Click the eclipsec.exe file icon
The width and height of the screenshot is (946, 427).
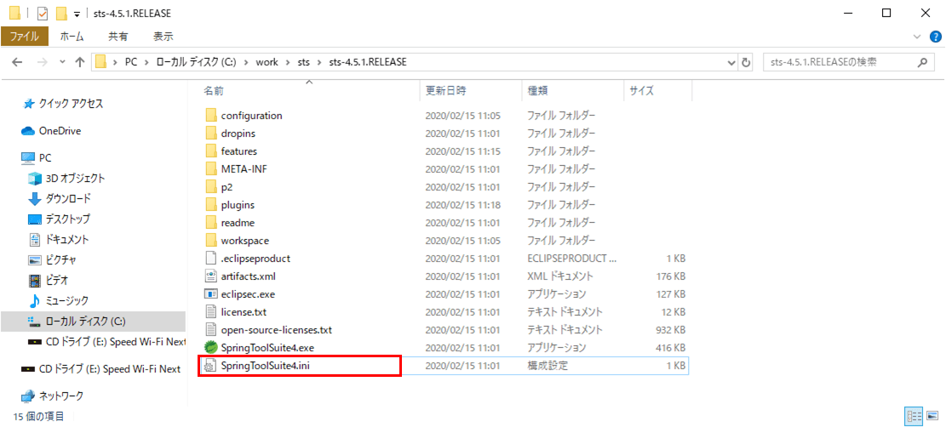pos(211,294)
